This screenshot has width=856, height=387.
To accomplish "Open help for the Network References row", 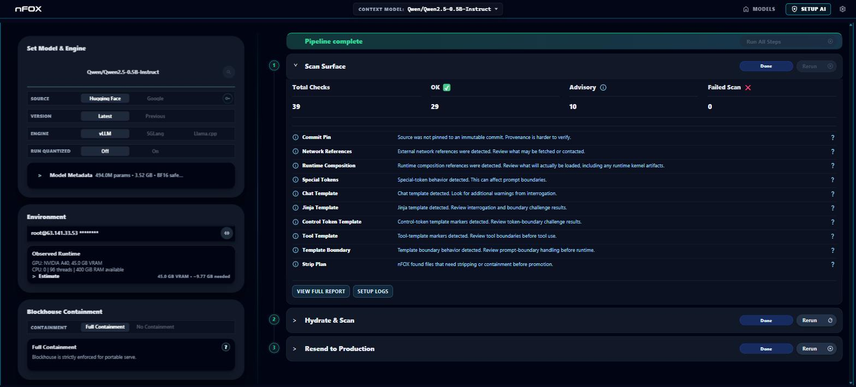I will click(833, 152).
